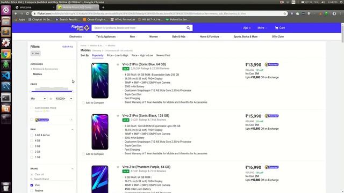The height and width of the screenshot is (193, 344).
Task: Open the More dropdown in header
Action: tap(262, 28)
